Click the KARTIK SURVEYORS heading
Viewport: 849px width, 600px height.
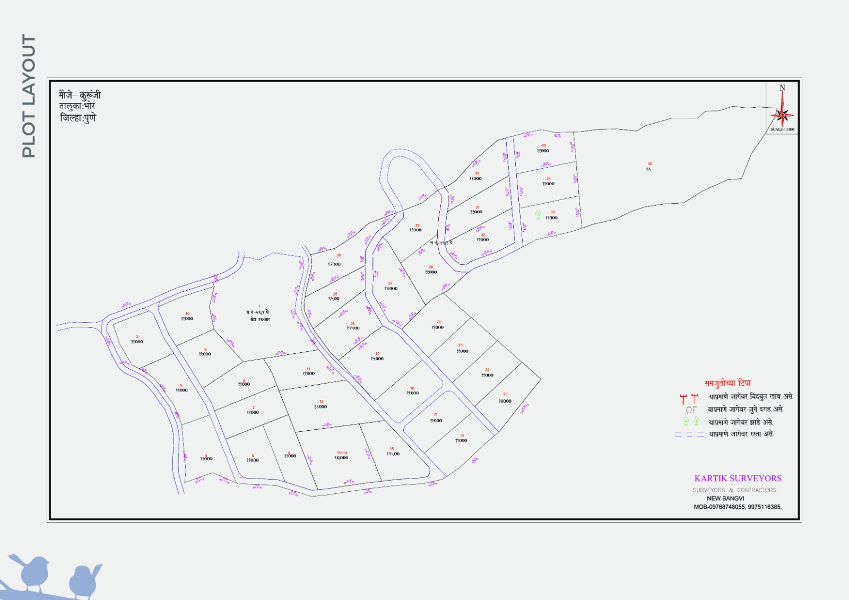click(738, 479)
